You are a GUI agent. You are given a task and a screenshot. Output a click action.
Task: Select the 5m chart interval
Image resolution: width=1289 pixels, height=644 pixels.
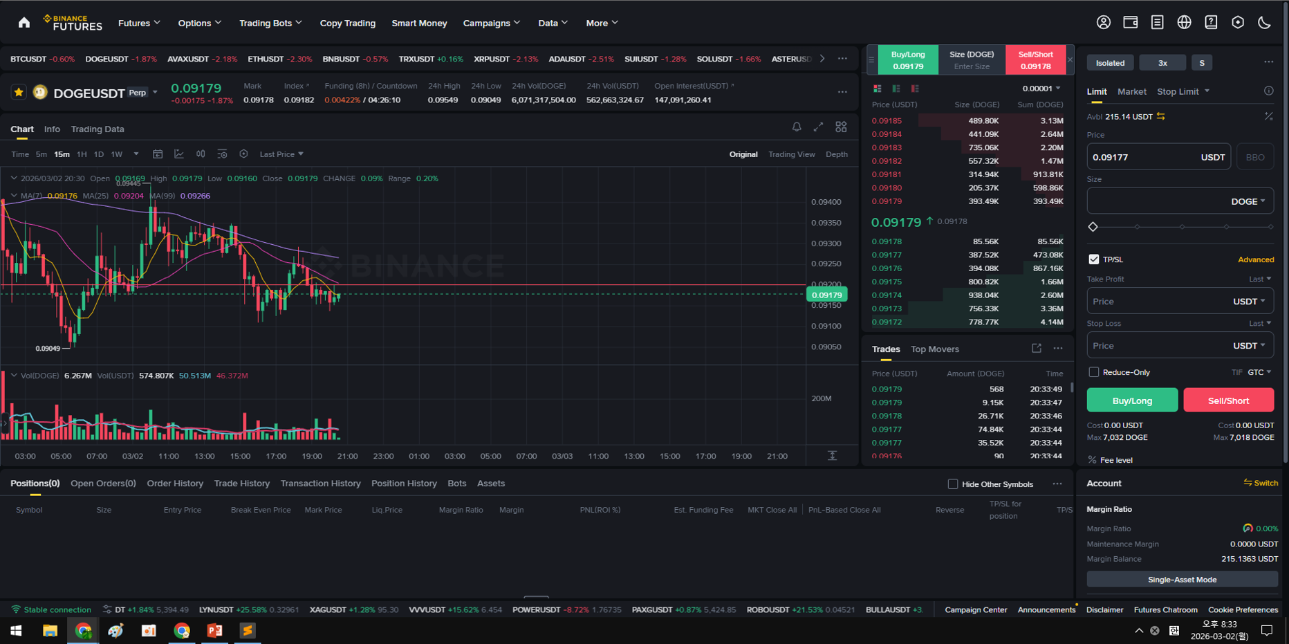[x=41, y=154]
